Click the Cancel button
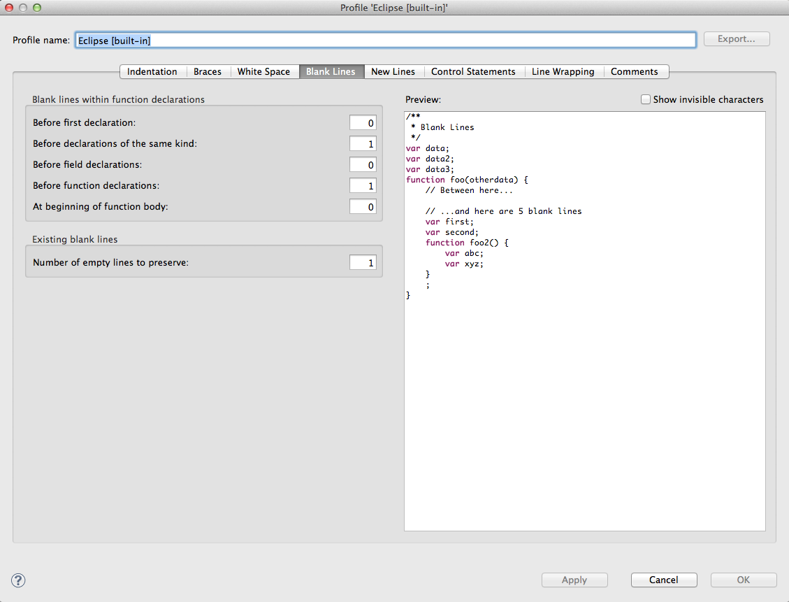The image size is (789, 602). [x=663, y=580]
